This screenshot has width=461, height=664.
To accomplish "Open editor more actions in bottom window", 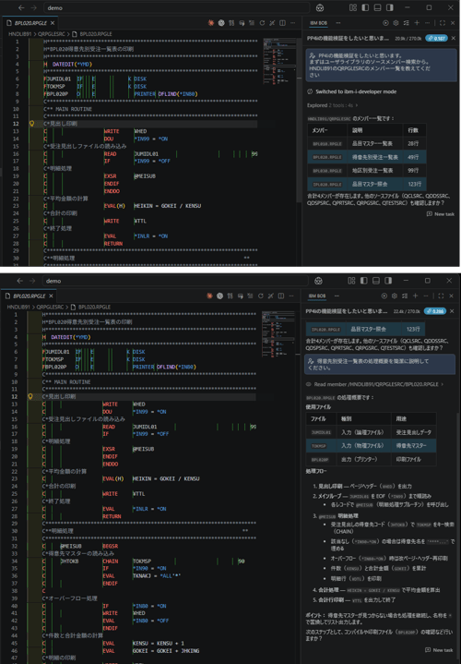I will (x=291, y=296).
